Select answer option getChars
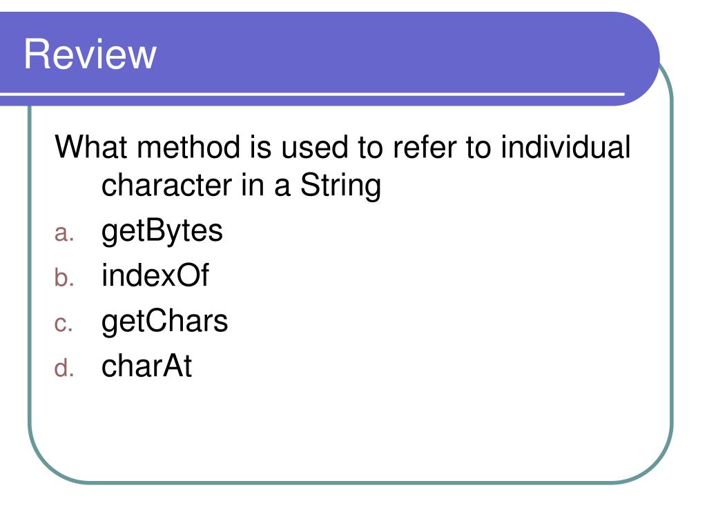Viewport: 707px width, 530px height. click(x=164, y=322)
